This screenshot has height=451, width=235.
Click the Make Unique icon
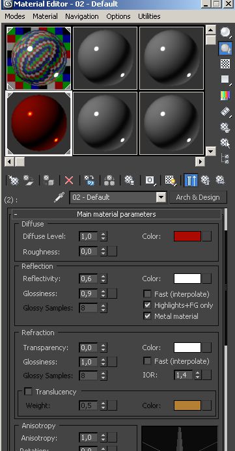(109, 180)
